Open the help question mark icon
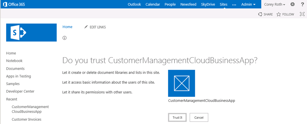 coord(302,4)
